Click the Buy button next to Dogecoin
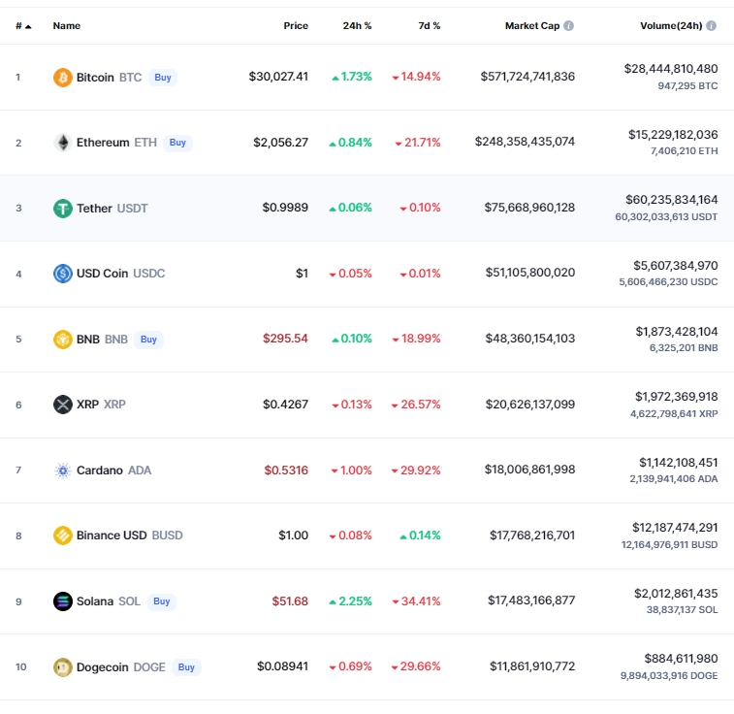The image size is (734, 714). (186, 667)
